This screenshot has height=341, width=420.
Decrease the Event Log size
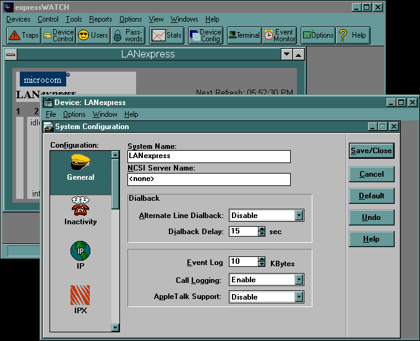coord(262,264)
